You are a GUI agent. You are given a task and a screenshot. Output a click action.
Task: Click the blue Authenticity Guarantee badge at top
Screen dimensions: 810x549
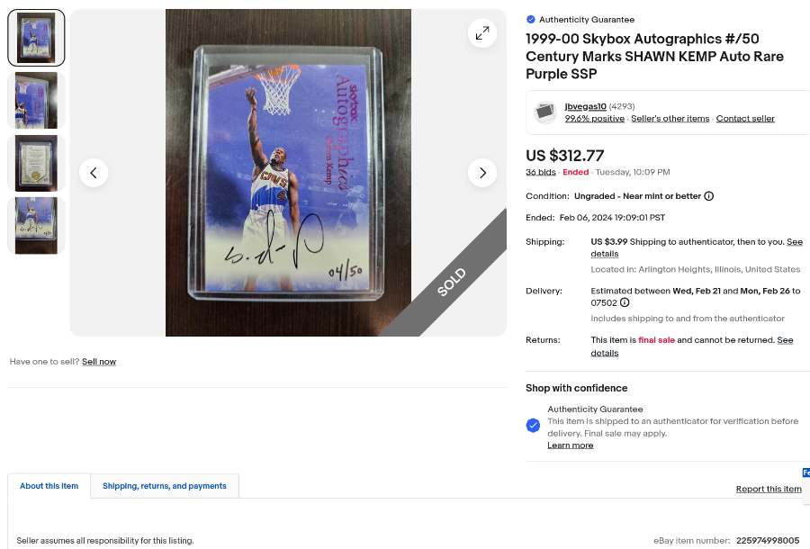(530, 20)
